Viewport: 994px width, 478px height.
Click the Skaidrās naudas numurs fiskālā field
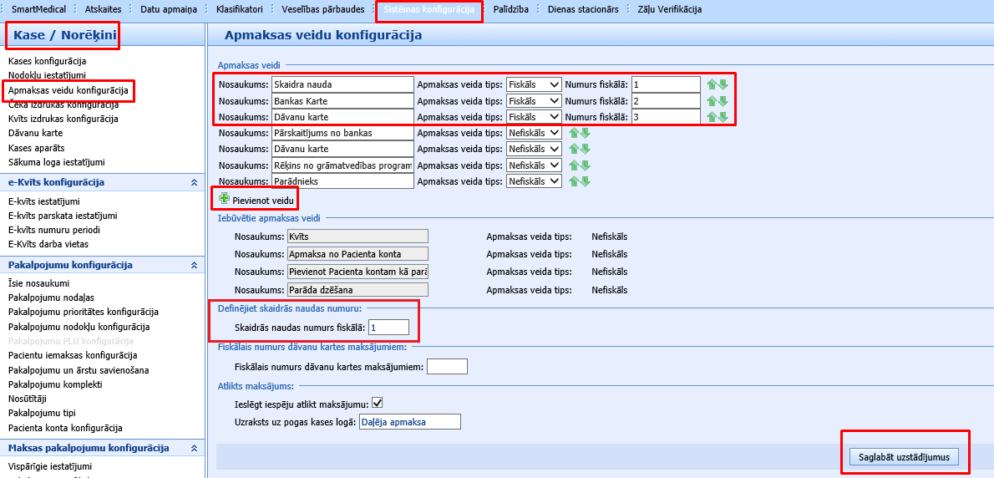[x=388, y=327]
